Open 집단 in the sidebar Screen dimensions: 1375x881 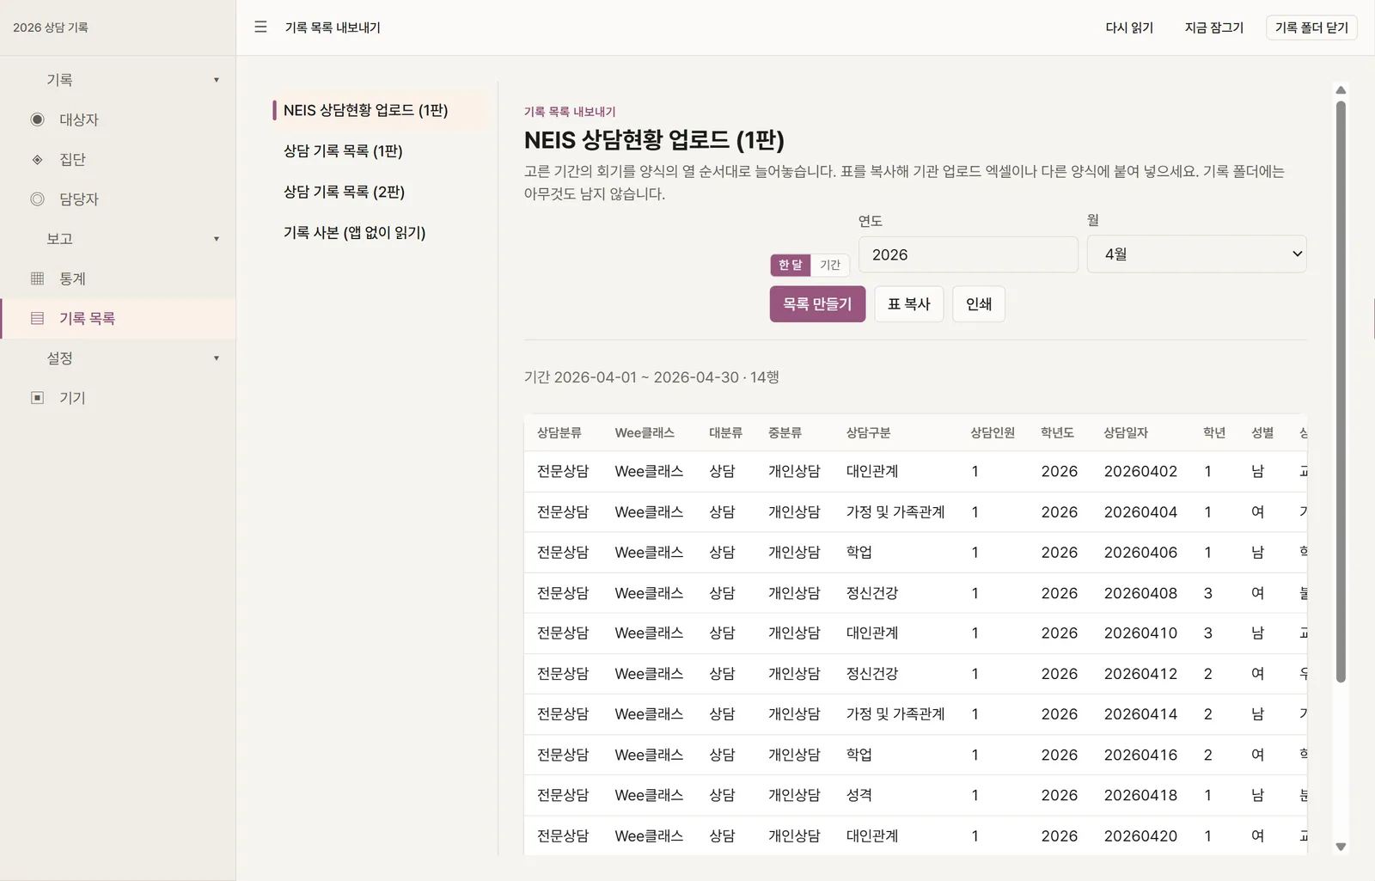pos(118,159)
